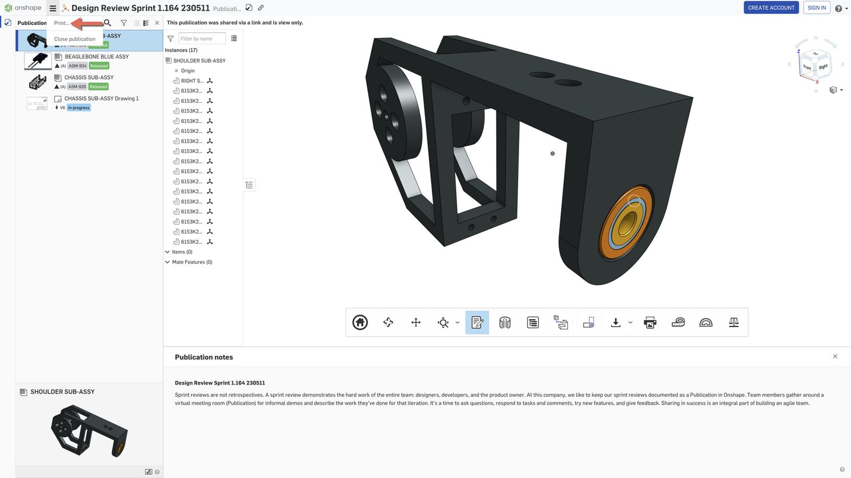851x478 pixels.
Task: Open the download options dropdown arrow
Action: [630, 322]
